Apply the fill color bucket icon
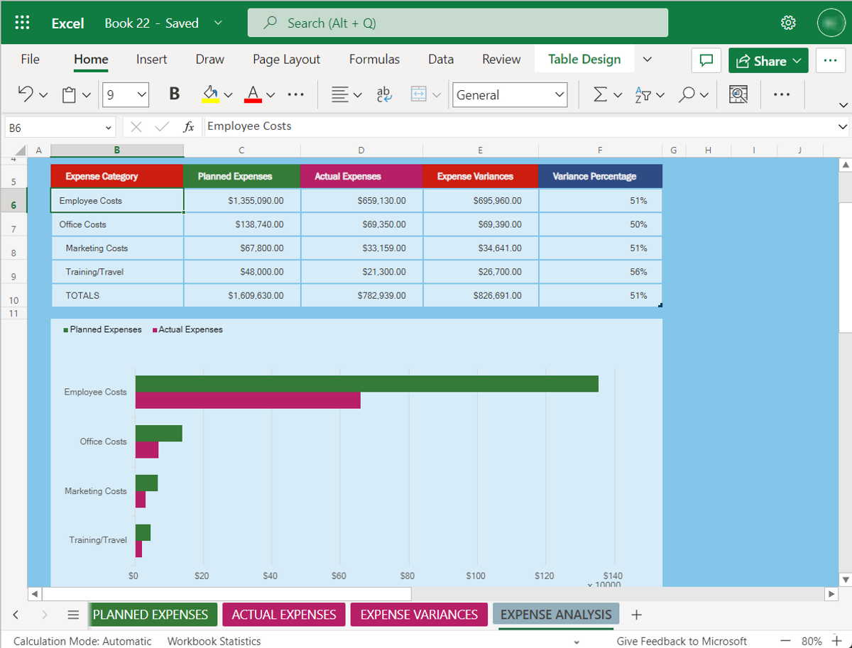Screen dimensions: 852x648 click(x=210, y=94)
